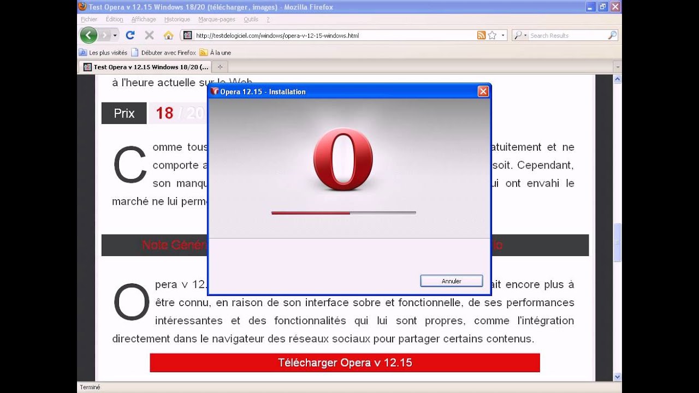Open the Marque-pages menu
This screenshot has height=393, width=699.
click(217, 19)
